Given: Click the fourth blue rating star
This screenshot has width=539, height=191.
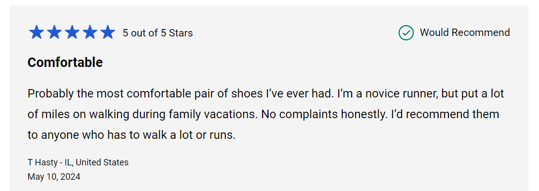Looking at the screenshot, I should 90,32.
